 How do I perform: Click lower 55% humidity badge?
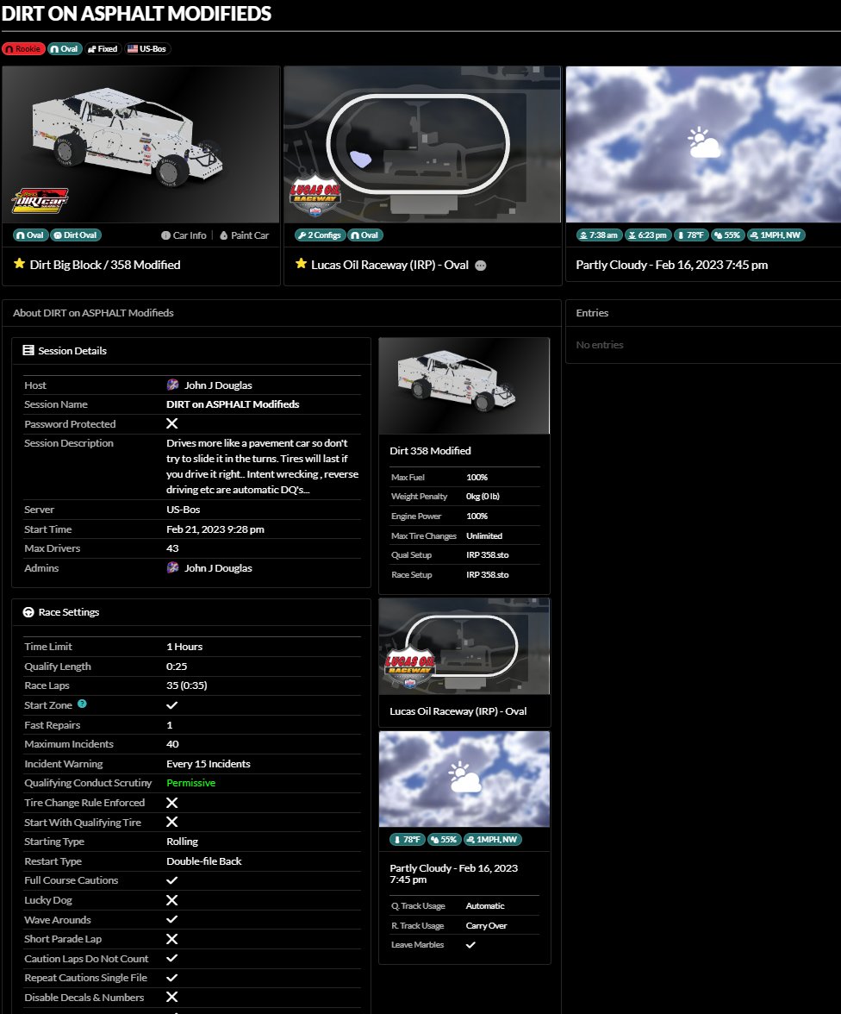(x=444, y=840)
